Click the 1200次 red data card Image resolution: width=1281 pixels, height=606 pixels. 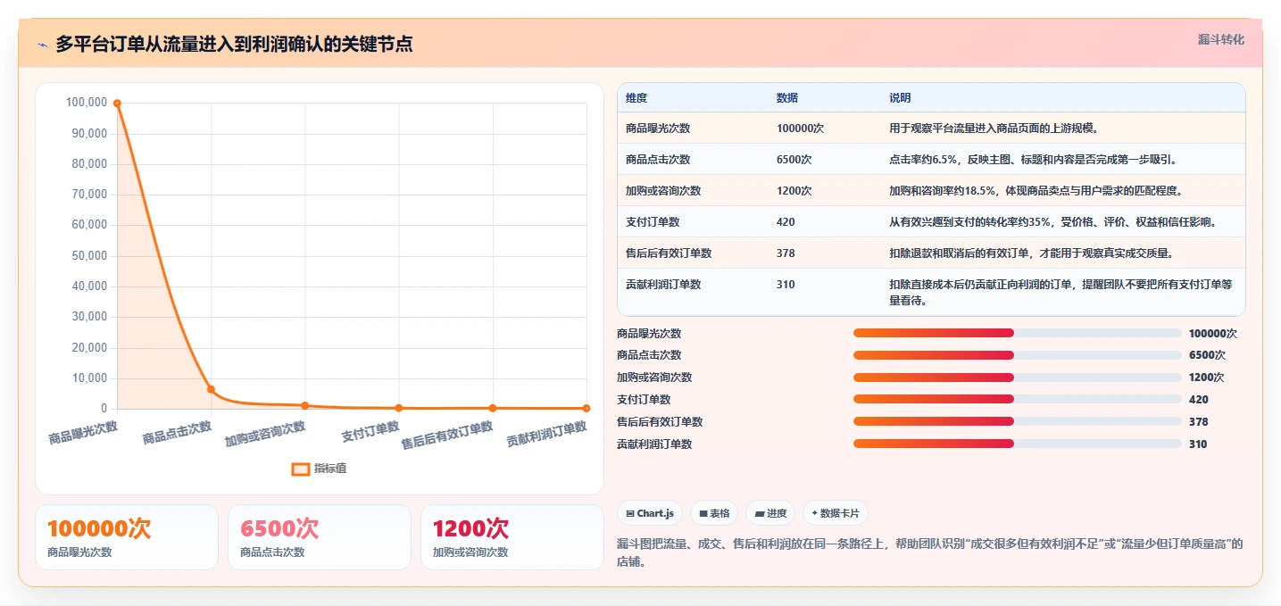tap(512, 537)
